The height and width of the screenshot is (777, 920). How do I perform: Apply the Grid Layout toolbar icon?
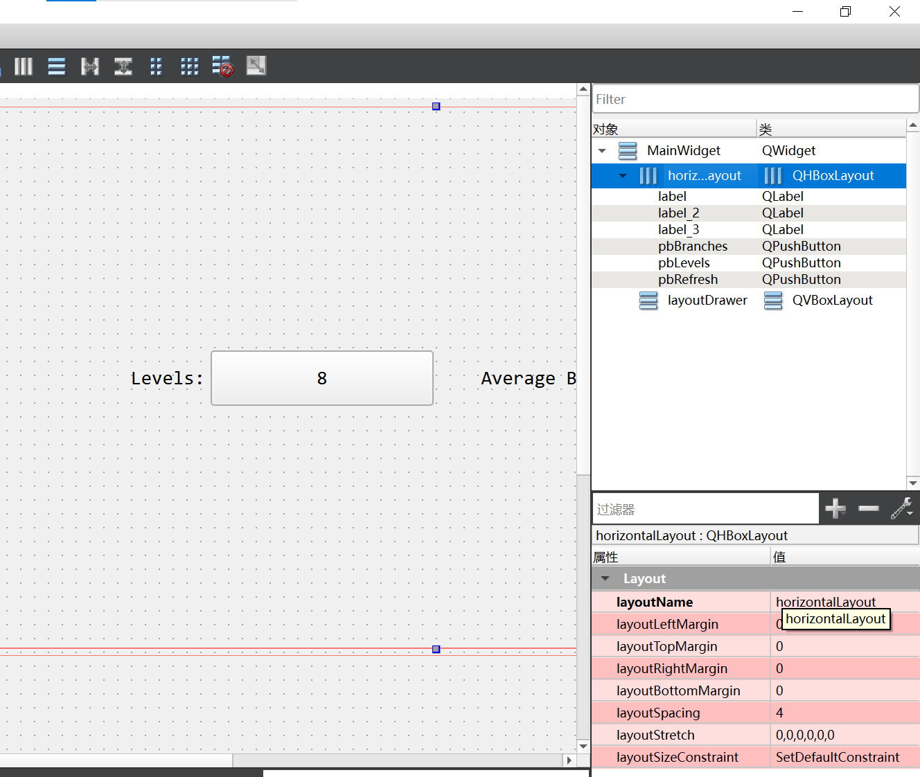pos(190,66)
